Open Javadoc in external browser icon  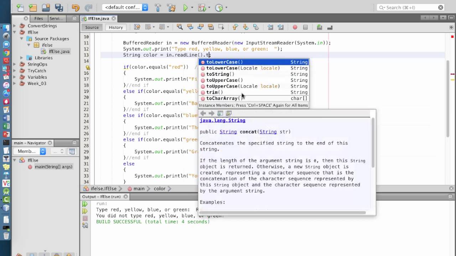click(x=220, y=113)
